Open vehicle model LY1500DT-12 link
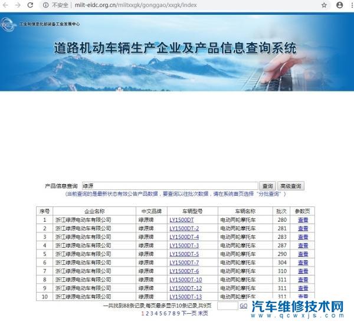 click(x=186, y=288)
